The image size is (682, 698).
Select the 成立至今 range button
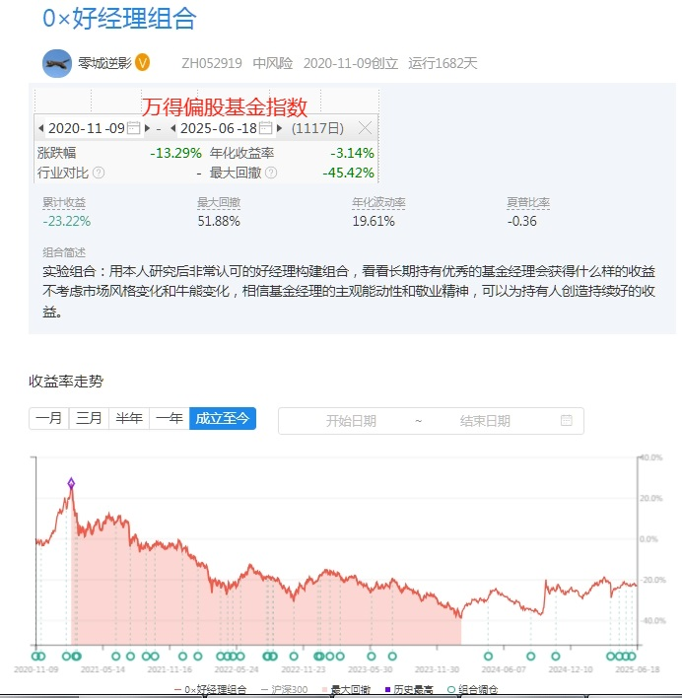pyautogui.click(x=223, y=418)
